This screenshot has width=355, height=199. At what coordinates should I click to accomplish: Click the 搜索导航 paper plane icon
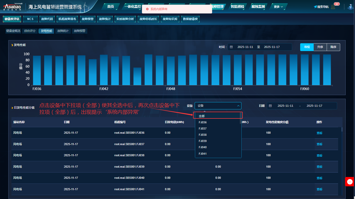[315, 7]
